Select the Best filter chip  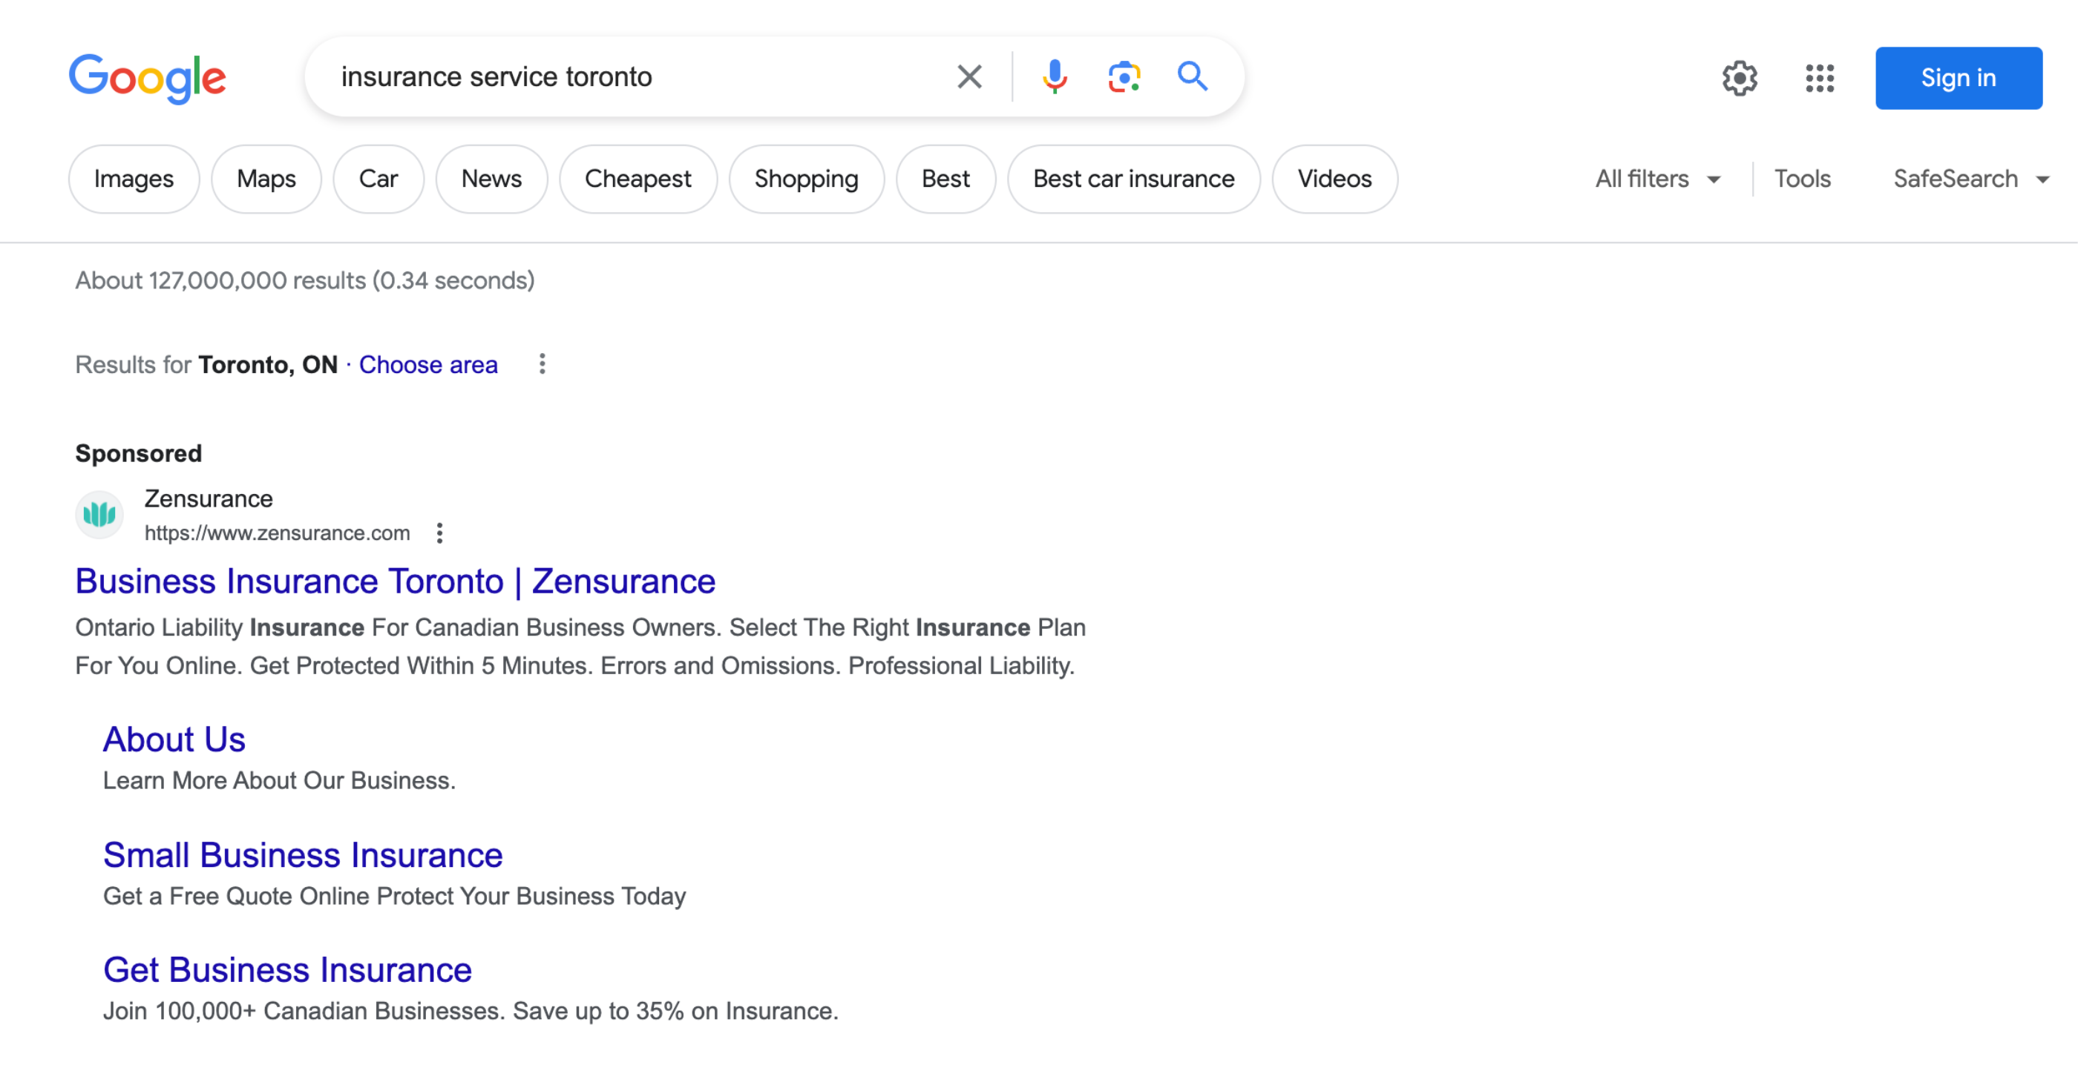pos(945,179)
